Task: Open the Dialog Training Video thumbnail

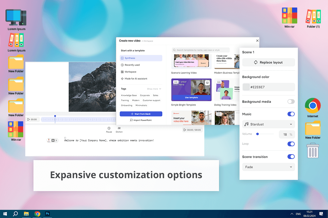Action: (x=227, y=90)
